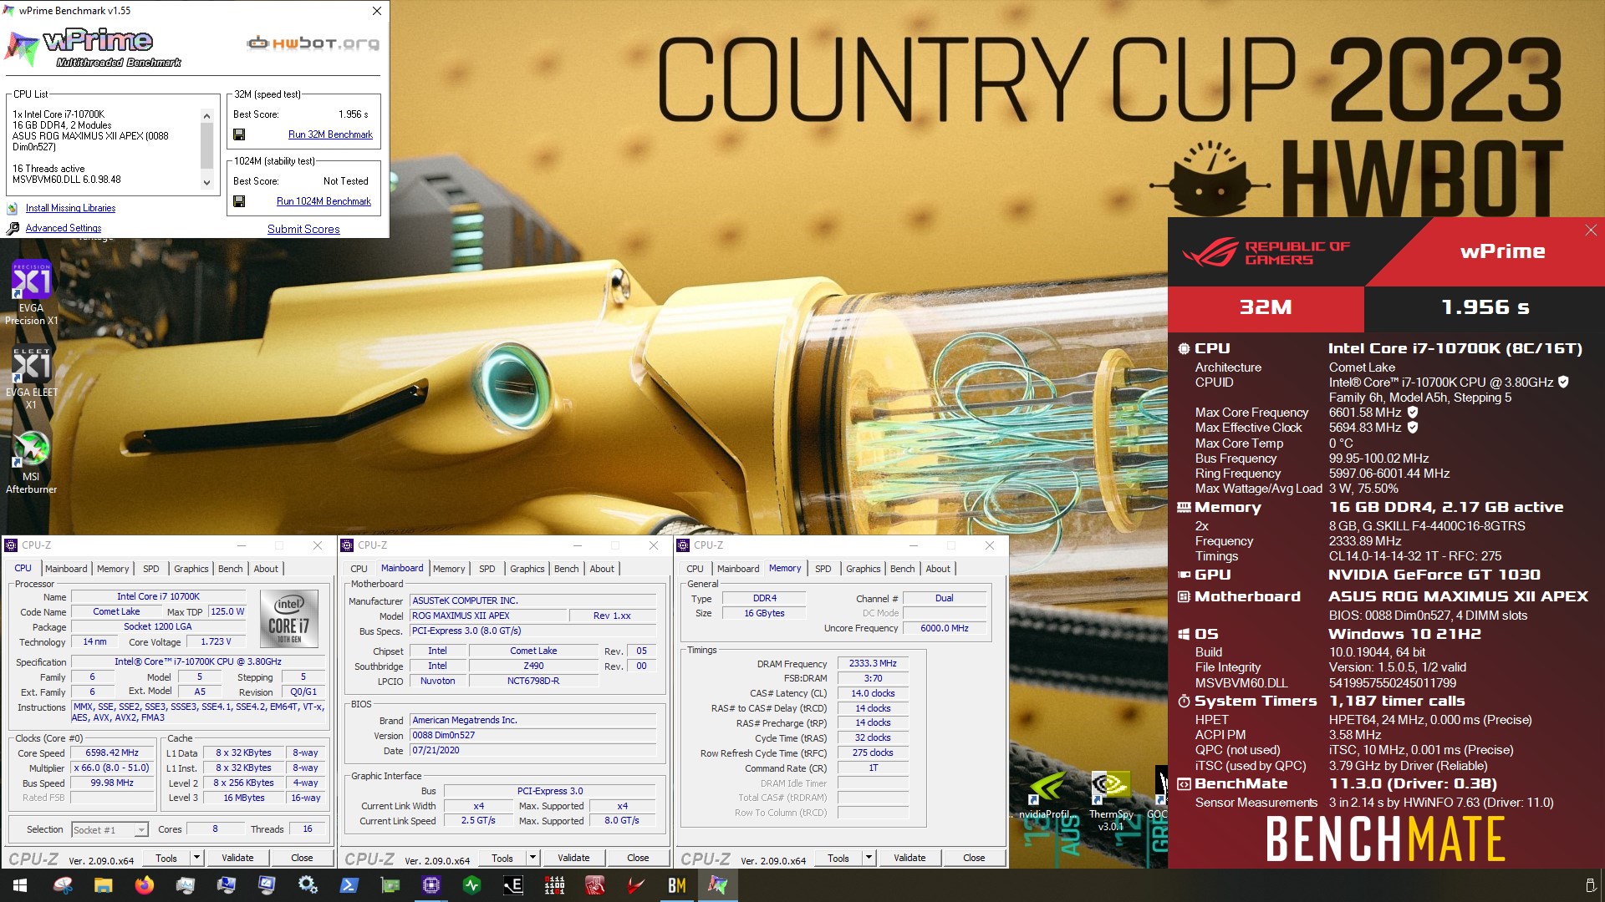This screenshot has width=1605, height=902.
Task: Click the Max TDP 125.0 W value
Action: point(227,612)
